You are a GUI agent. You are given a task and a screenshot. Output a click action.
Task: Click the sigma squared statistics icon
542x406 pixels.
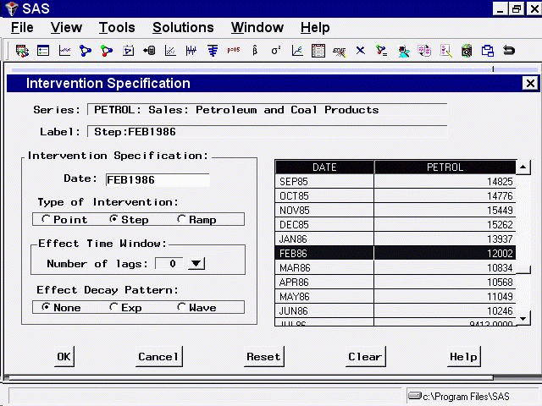(x=276, y=51)
